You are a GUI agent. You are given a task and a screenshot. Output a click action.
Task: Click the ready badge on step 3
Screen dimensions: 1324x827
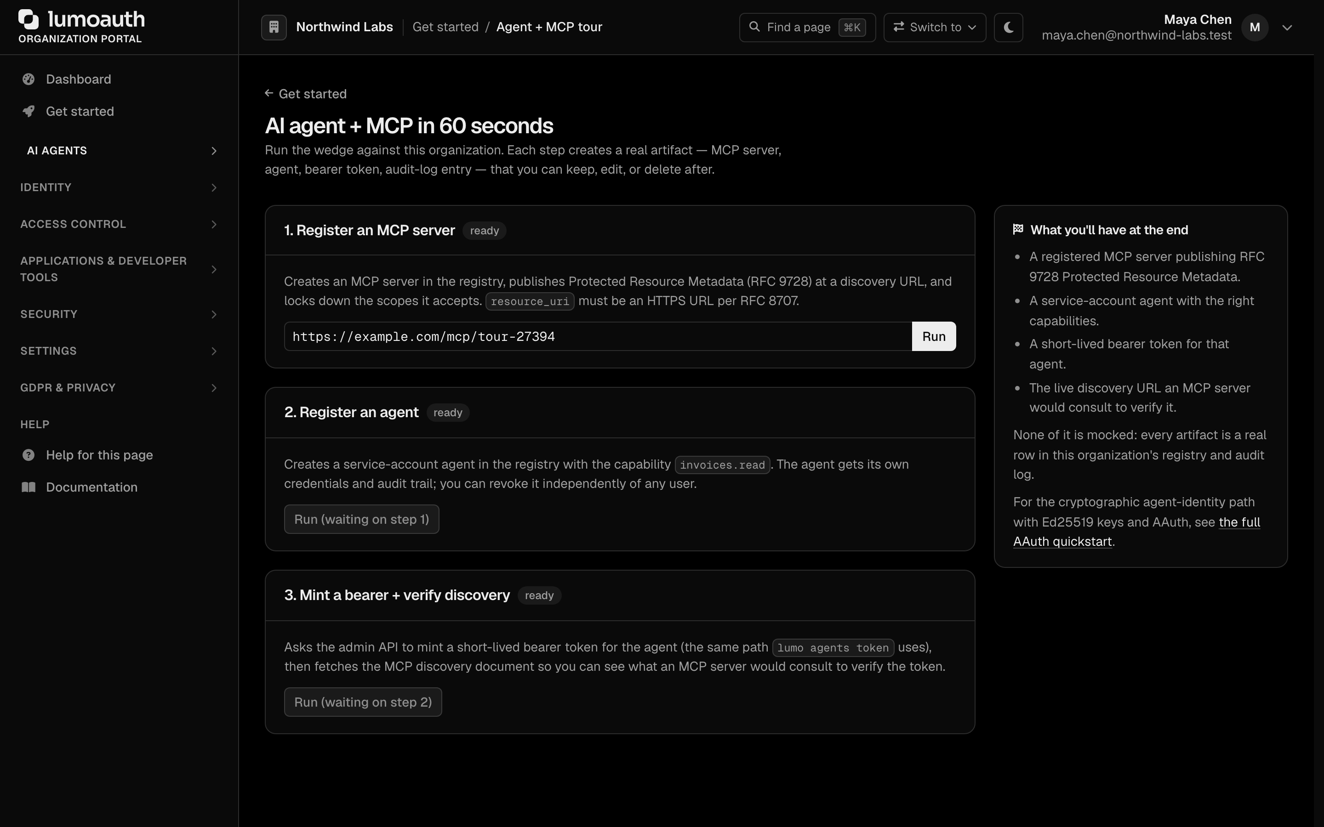(x=539, y=595)
